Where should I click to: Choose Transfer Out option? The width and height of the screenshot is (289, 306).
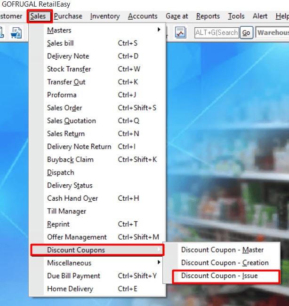[97, 82]
